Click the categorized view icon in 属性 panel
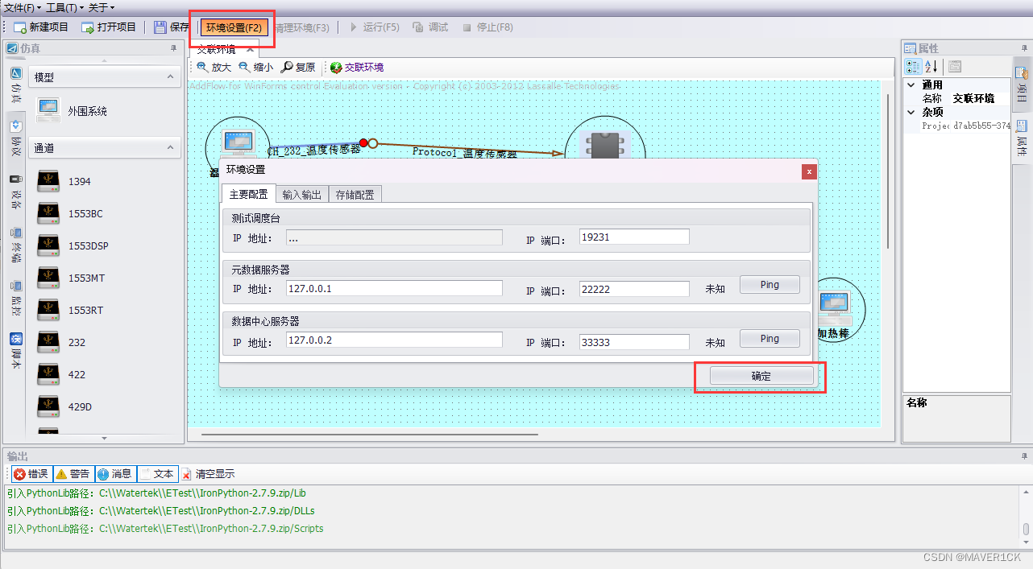 coord(914,67)
